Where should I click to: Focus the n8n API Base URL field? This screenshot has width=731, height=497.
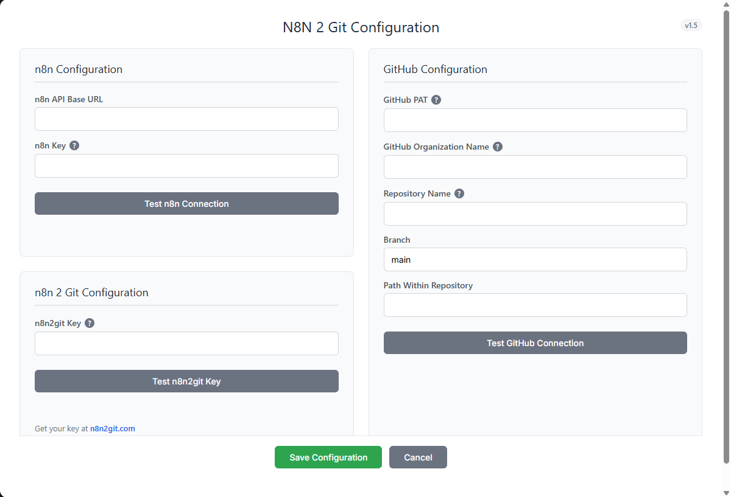[186, 119]
